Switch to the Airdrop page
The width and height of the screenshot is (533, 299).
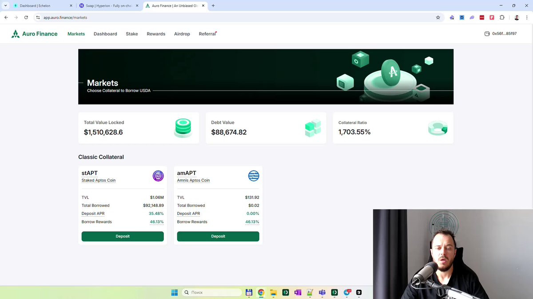[182, 34]
